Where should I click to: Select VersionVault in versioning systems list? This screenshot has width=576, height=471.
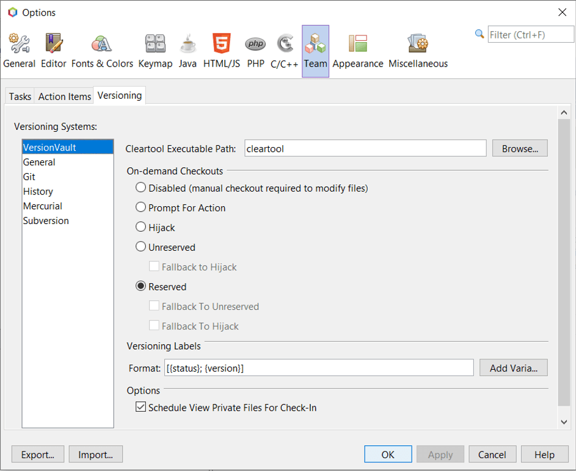tap(68, 148)
